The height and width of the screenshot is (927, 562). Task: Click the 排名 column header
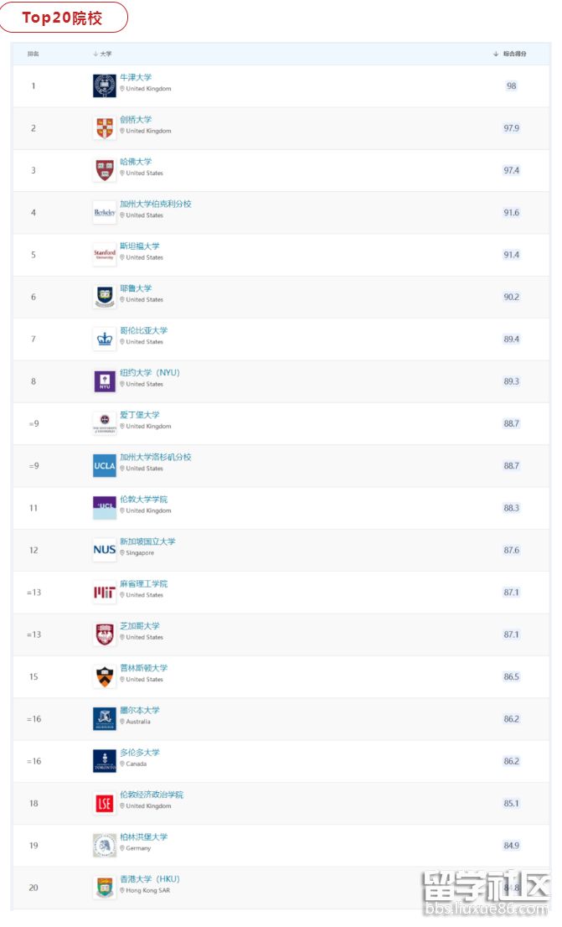34,54
